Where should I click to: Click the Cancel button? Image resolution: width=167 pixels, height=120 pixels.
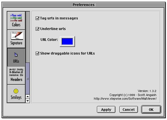pyautogui.click(x=129, y=109)
